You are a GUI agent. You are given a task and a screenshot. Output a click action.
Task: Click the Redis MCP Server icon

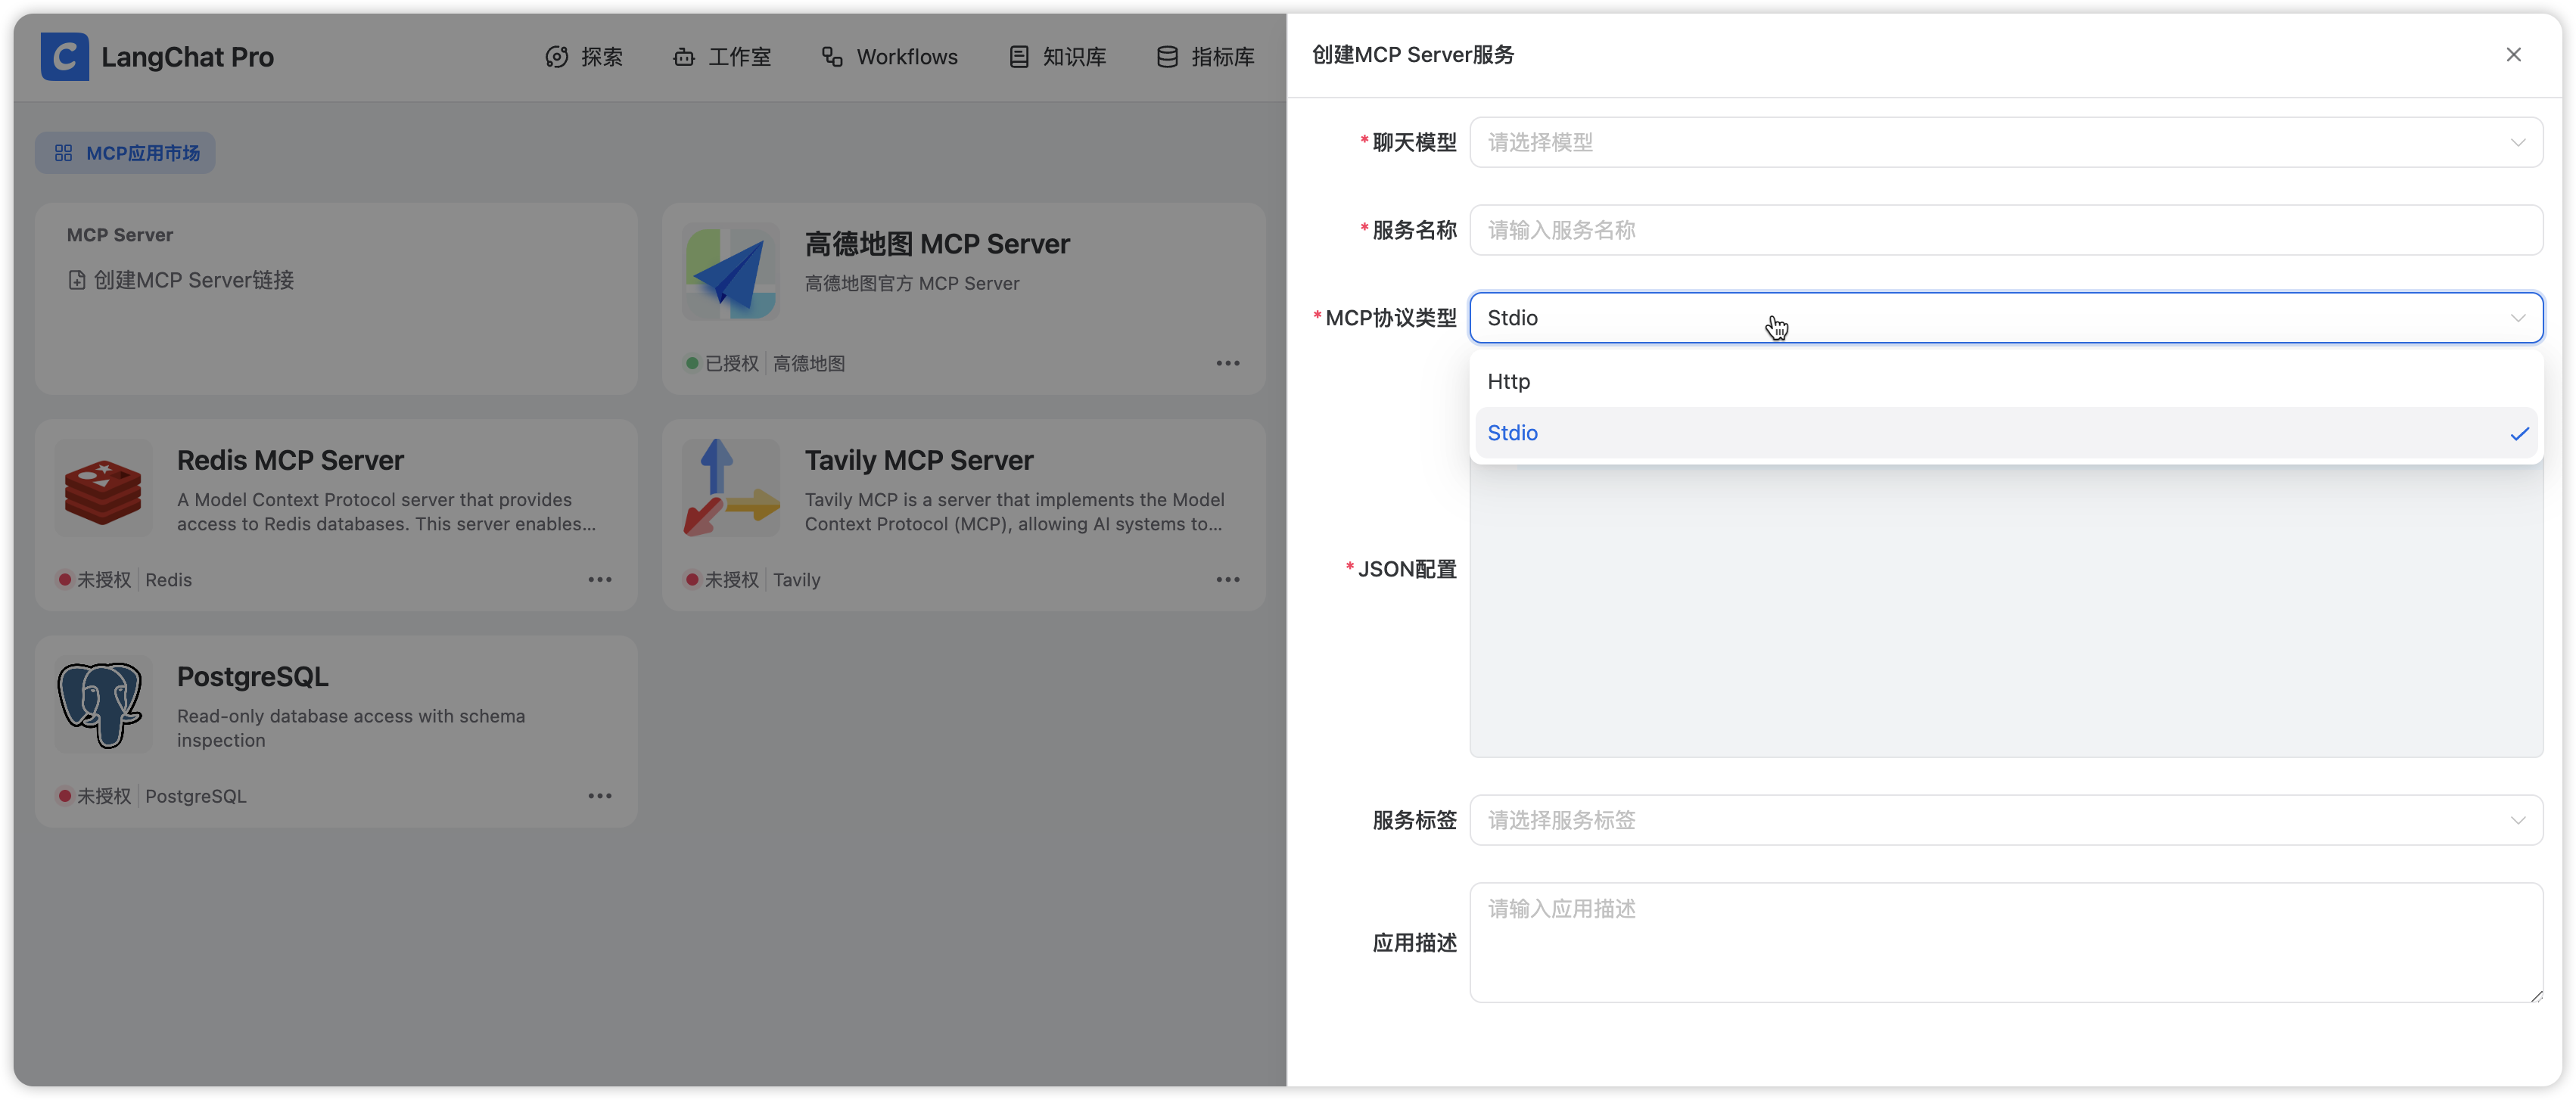pos(103,489)
